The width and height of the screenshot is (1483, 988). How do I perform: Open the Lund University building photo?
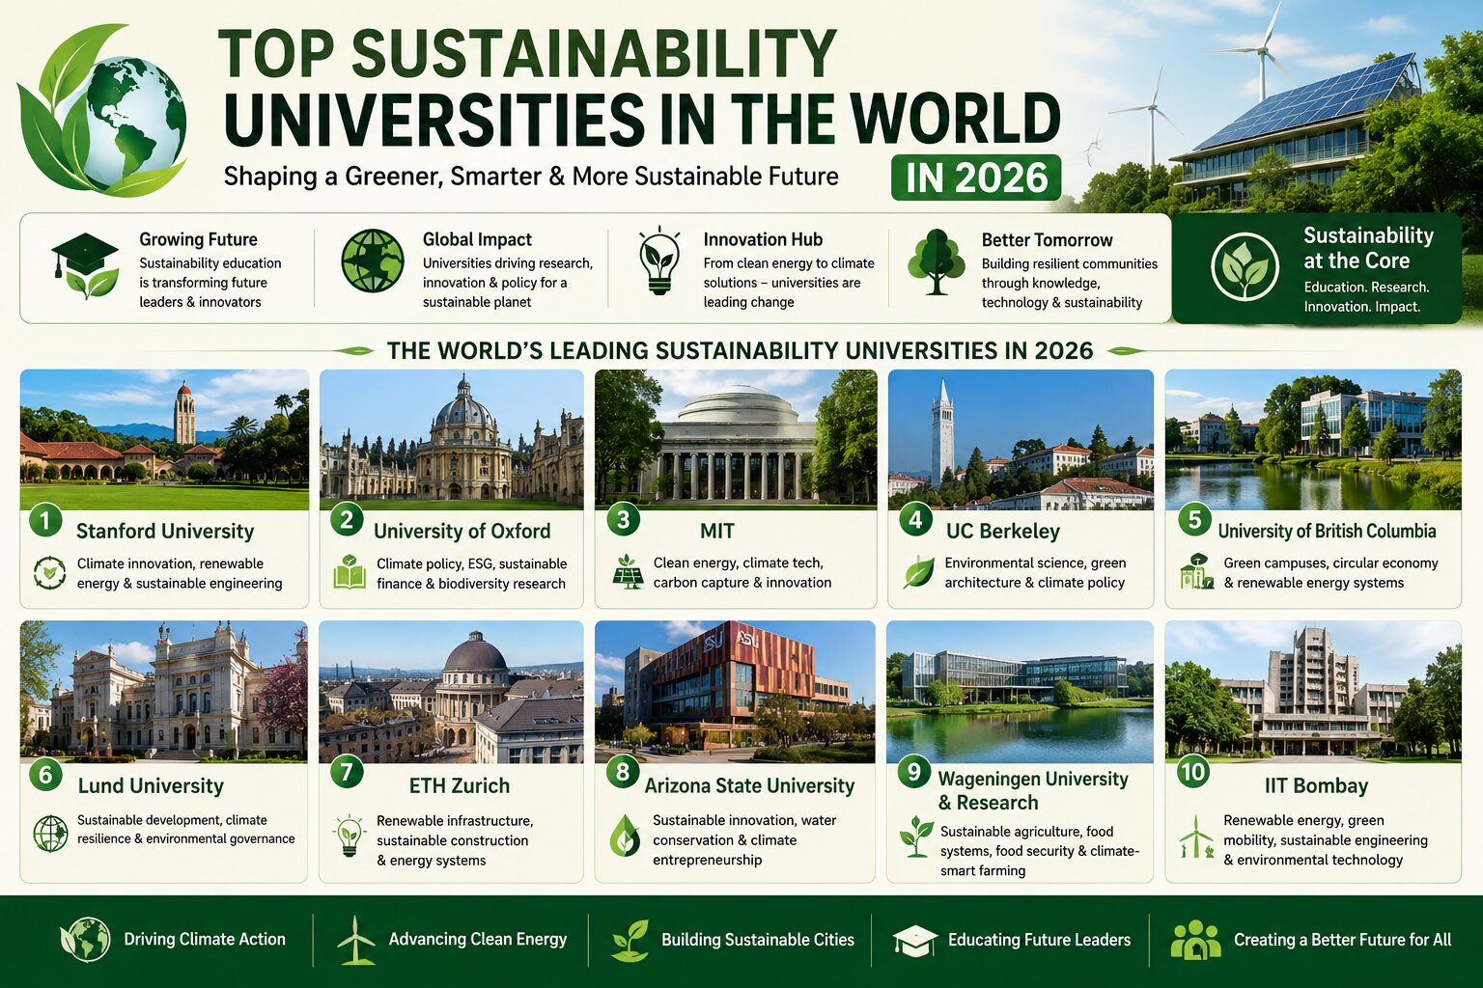(163, 691)
